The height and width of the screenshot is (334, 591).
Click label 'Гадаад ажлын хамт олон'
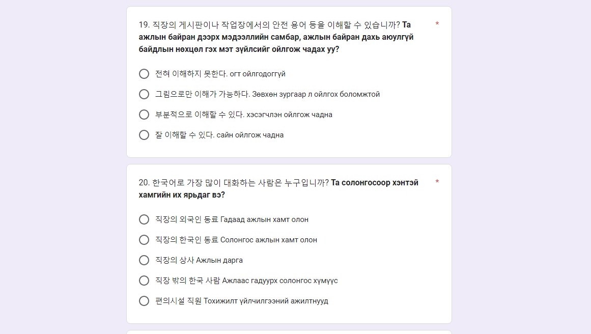[264, 219]
